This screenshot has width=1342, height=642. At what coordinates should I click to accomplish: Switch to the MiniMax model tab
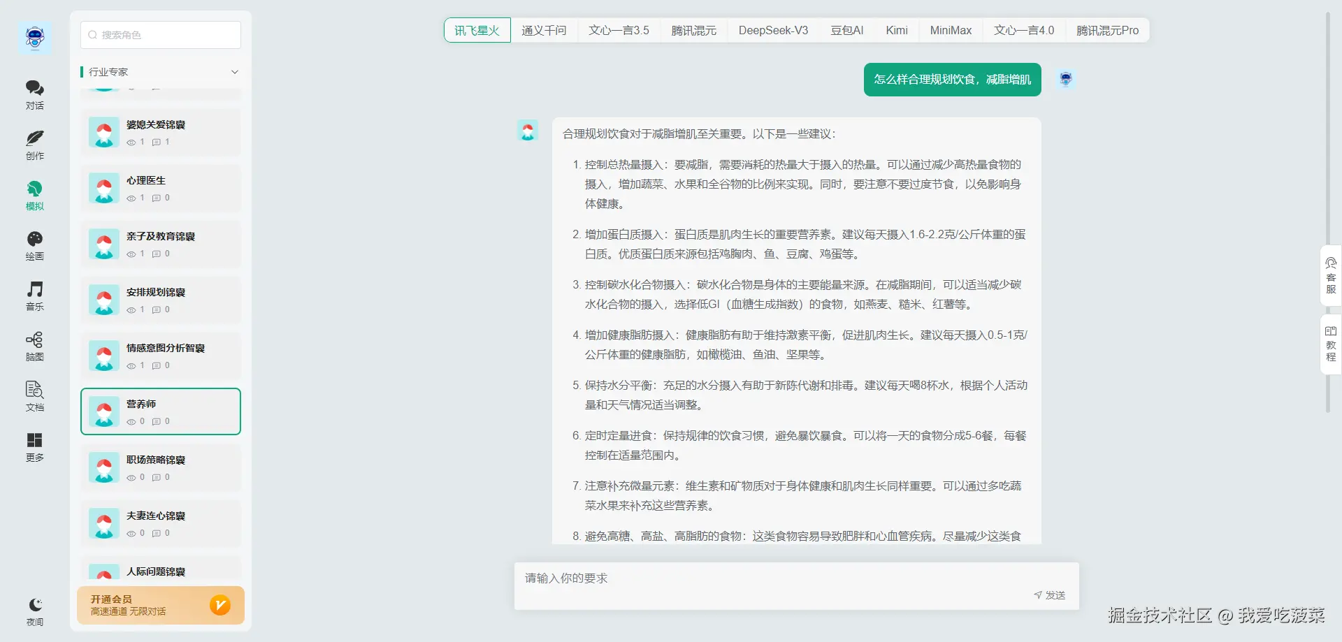pos(951,30)
